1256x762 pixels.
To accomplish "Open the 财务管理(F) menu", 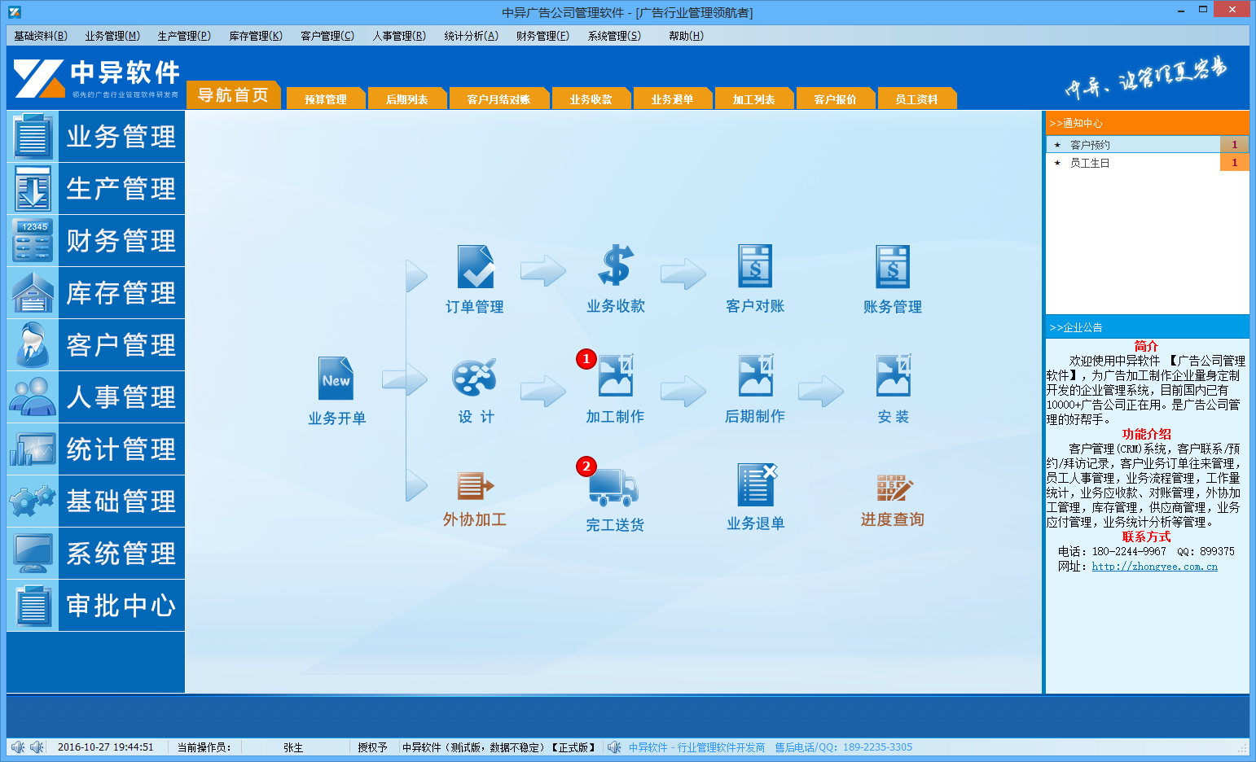I will pyautogui.click(x=542, y=36).
